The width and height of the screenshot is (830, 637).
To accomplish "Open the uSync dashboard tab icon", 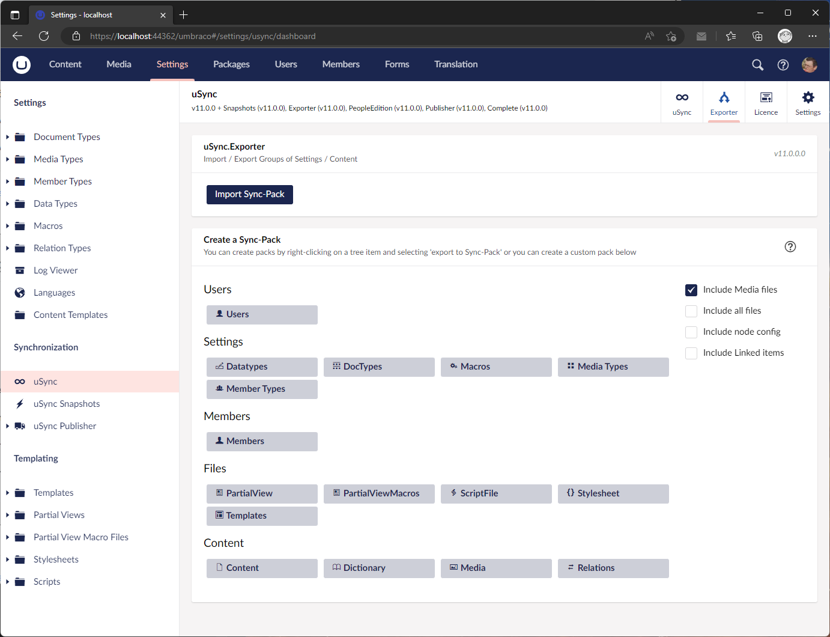I will coord(682,102).
